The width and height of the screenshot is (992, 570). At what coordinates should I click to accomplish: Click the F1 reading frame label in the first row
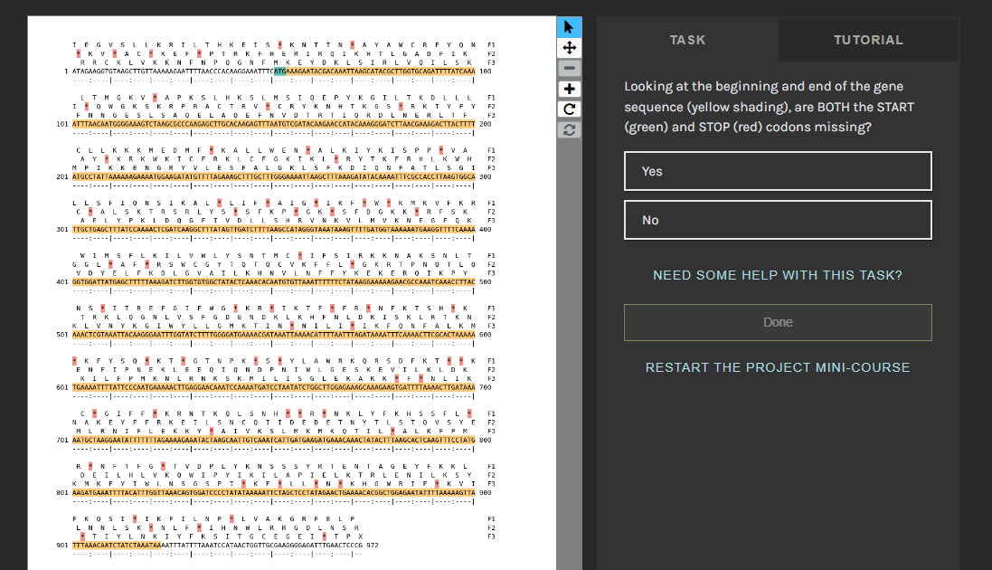tap(491, 44)
